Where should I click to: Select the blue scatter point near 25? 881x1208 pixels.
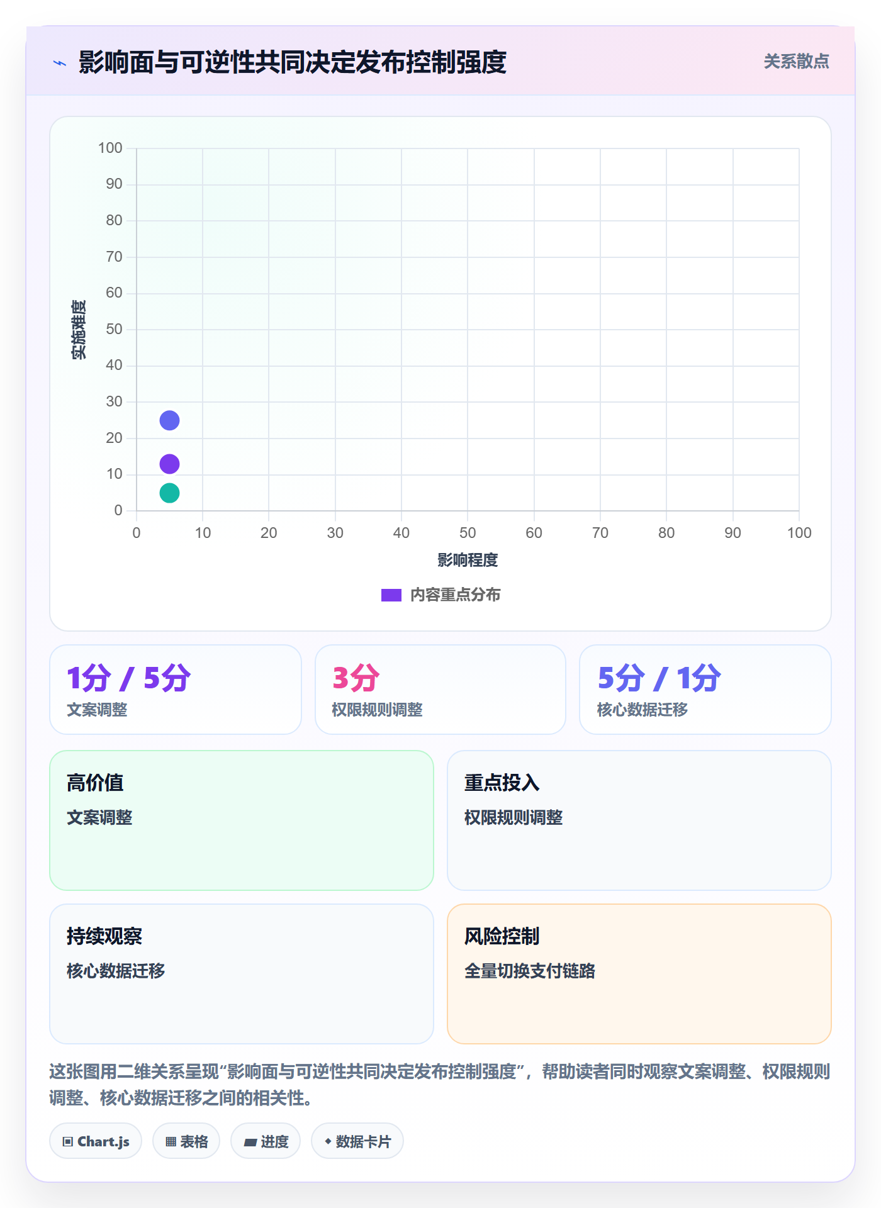point(169,420)
